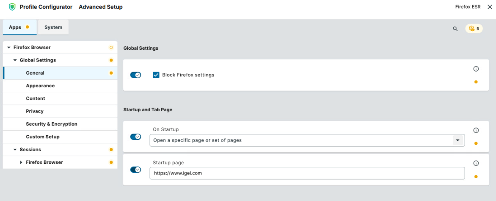This screenshot has width=496, height=201.
Task: Expand Firefox Browser under Sessions
Action: tap(21, 162)
